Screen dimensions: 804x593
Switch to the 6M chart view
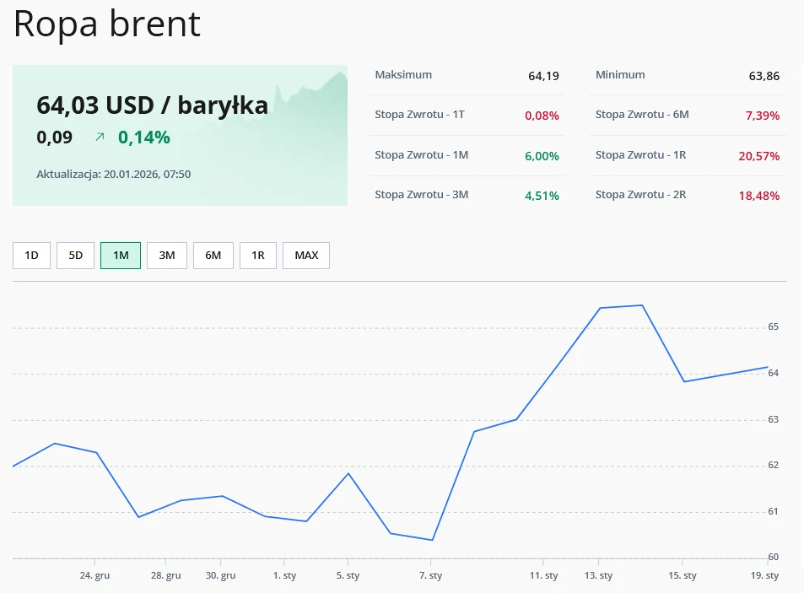213,255
